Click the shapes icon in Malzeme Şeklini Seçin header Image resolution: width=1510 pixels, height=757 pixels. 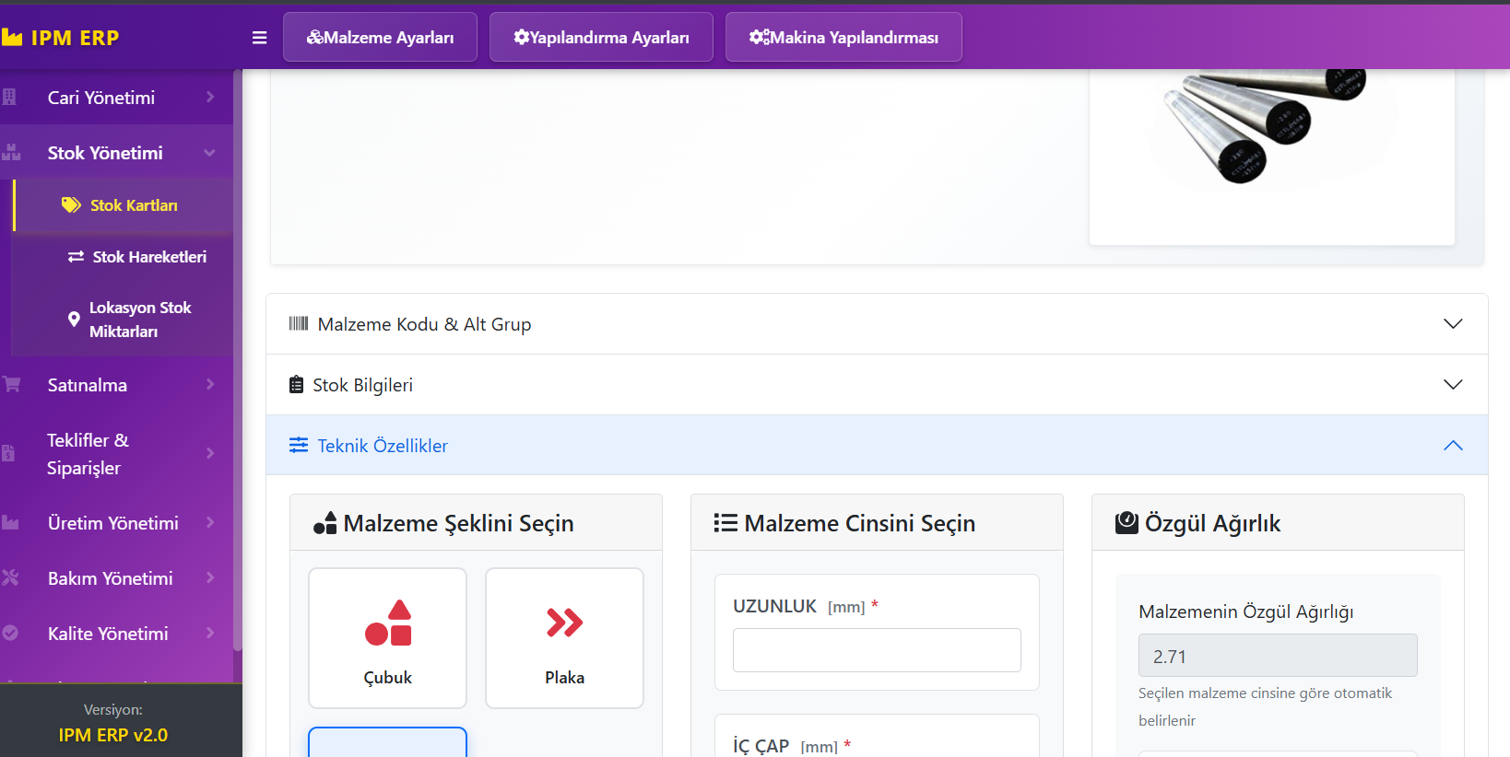click(x=324, y=522)
